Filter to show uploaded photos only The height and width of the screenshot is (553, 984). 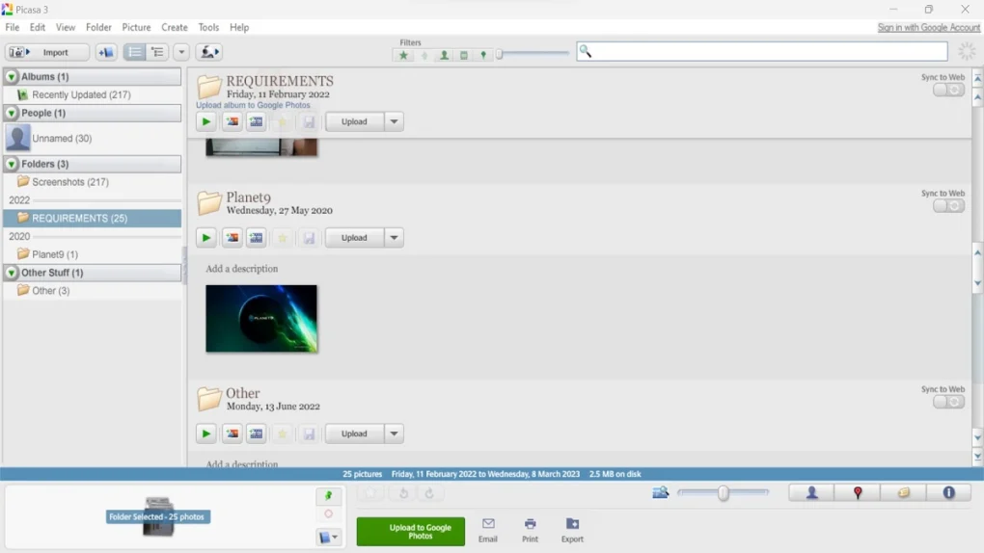click(424, 55)
